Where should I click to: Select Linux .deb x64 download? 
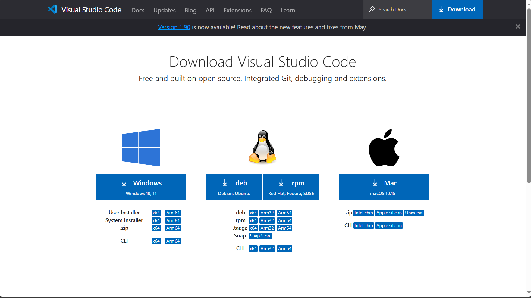(x=253, y=213)
